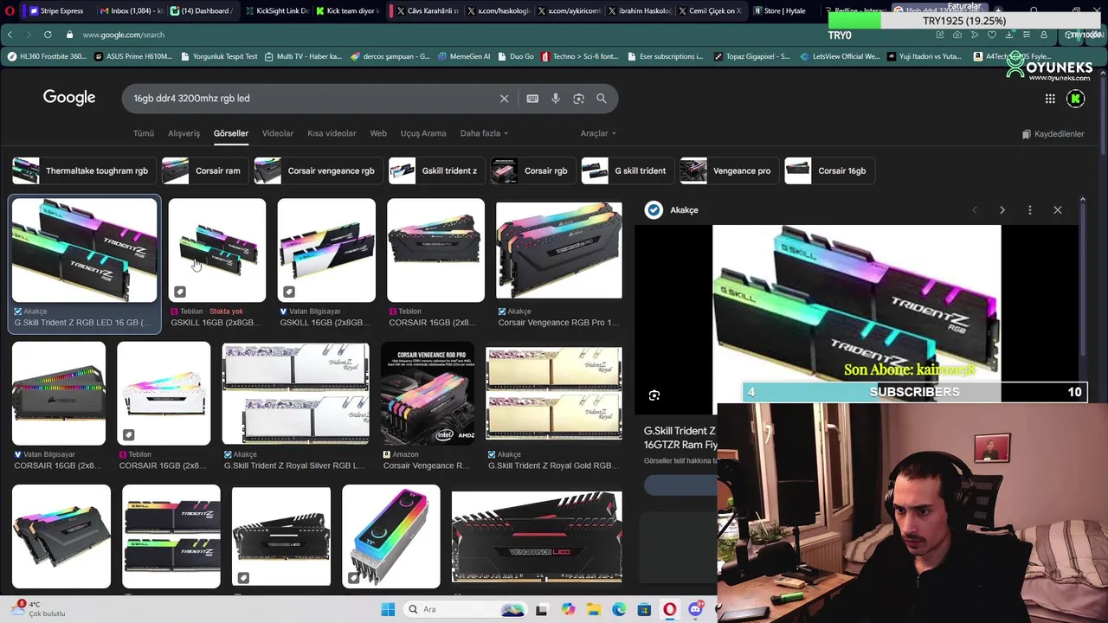Open the weather widget showing 4°C
The width and height of the screenshot is (1108, 623).
[x=39, y=609]
